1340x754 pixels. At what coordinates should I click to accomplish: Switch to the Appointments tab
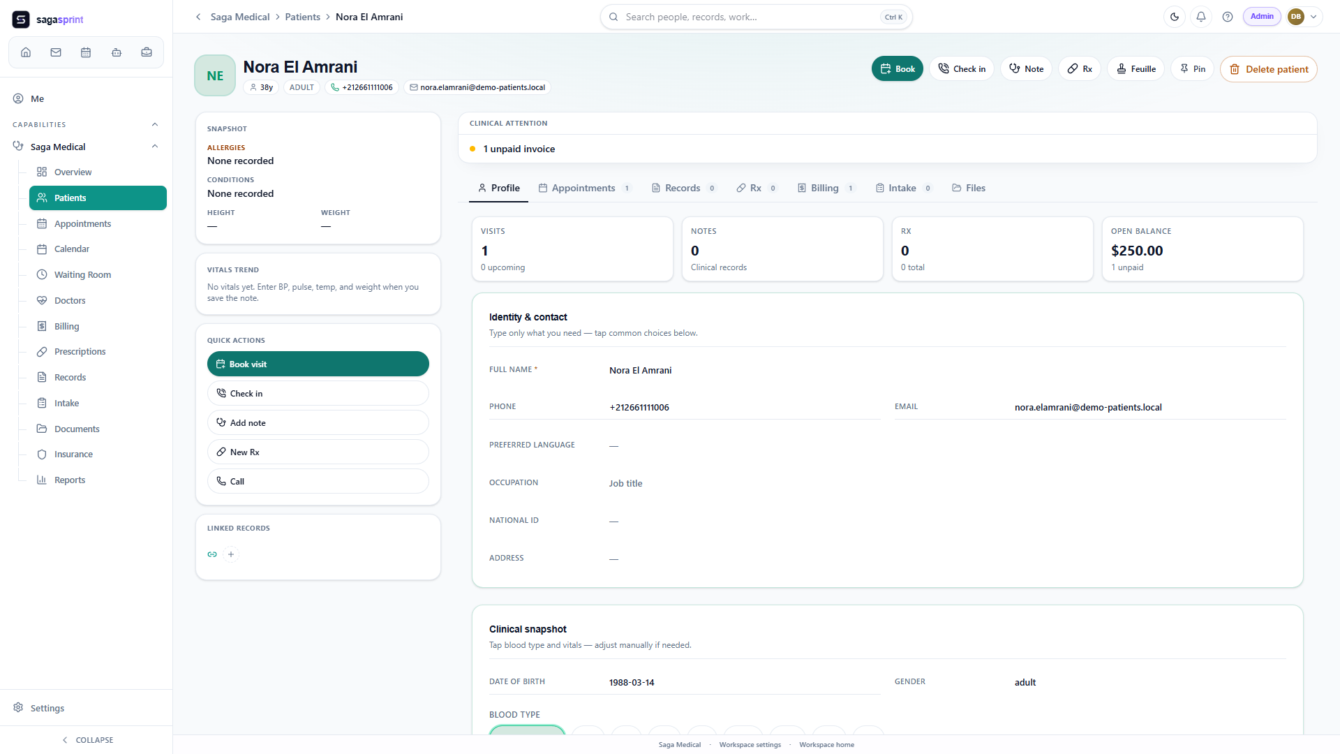(584, 188)
